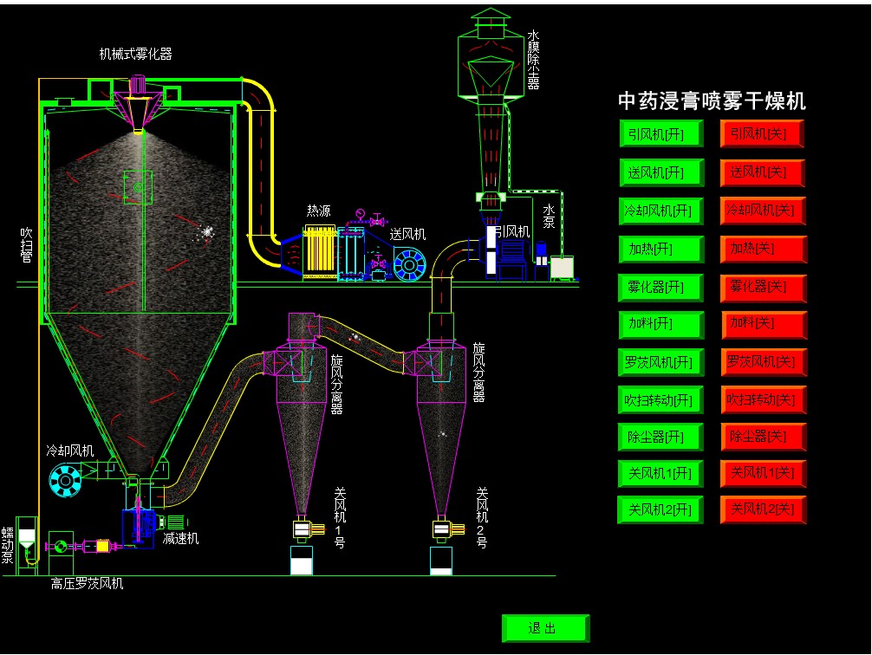Click the 退出 exit button
Screen dimensions: 872x655
(544, 628)
